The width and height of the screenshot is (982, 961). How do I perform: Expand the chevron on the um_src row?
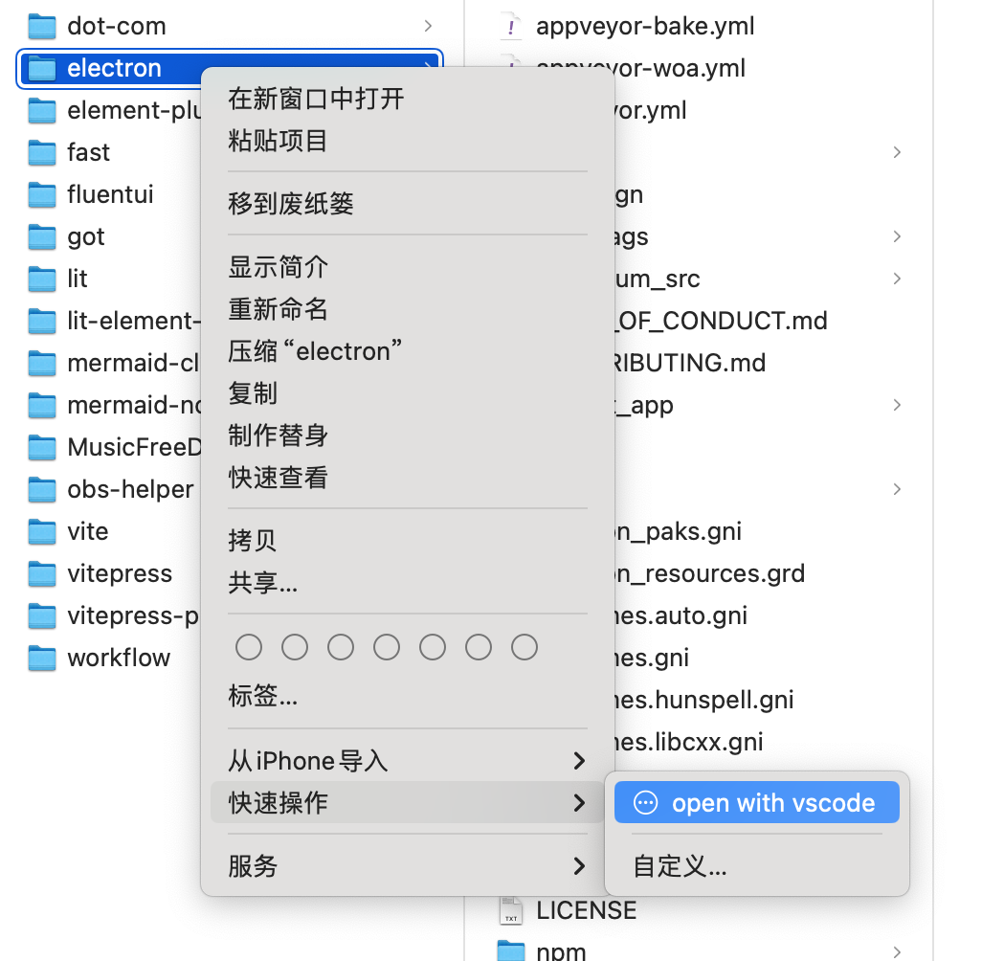(898, 279)
